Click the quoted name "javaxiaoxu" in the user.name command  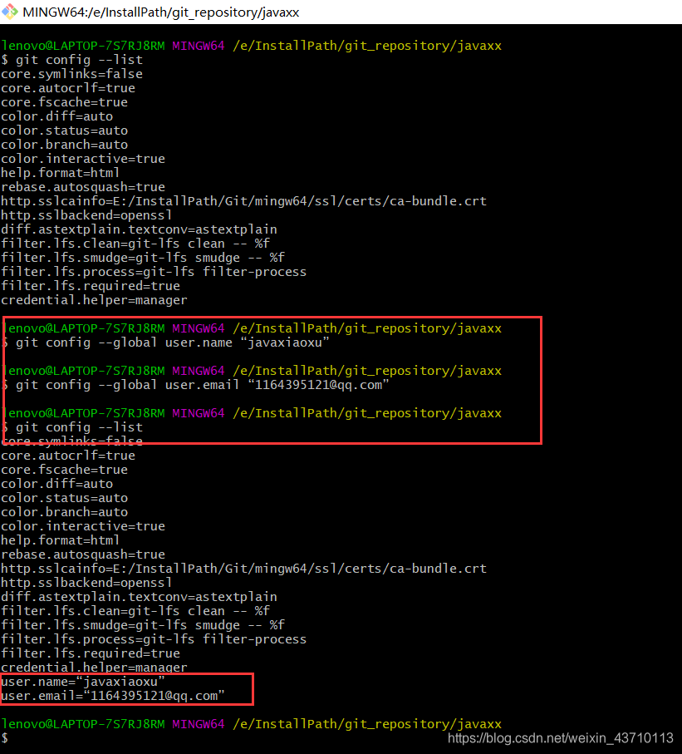pyautogui.click(x=285, y=343)
